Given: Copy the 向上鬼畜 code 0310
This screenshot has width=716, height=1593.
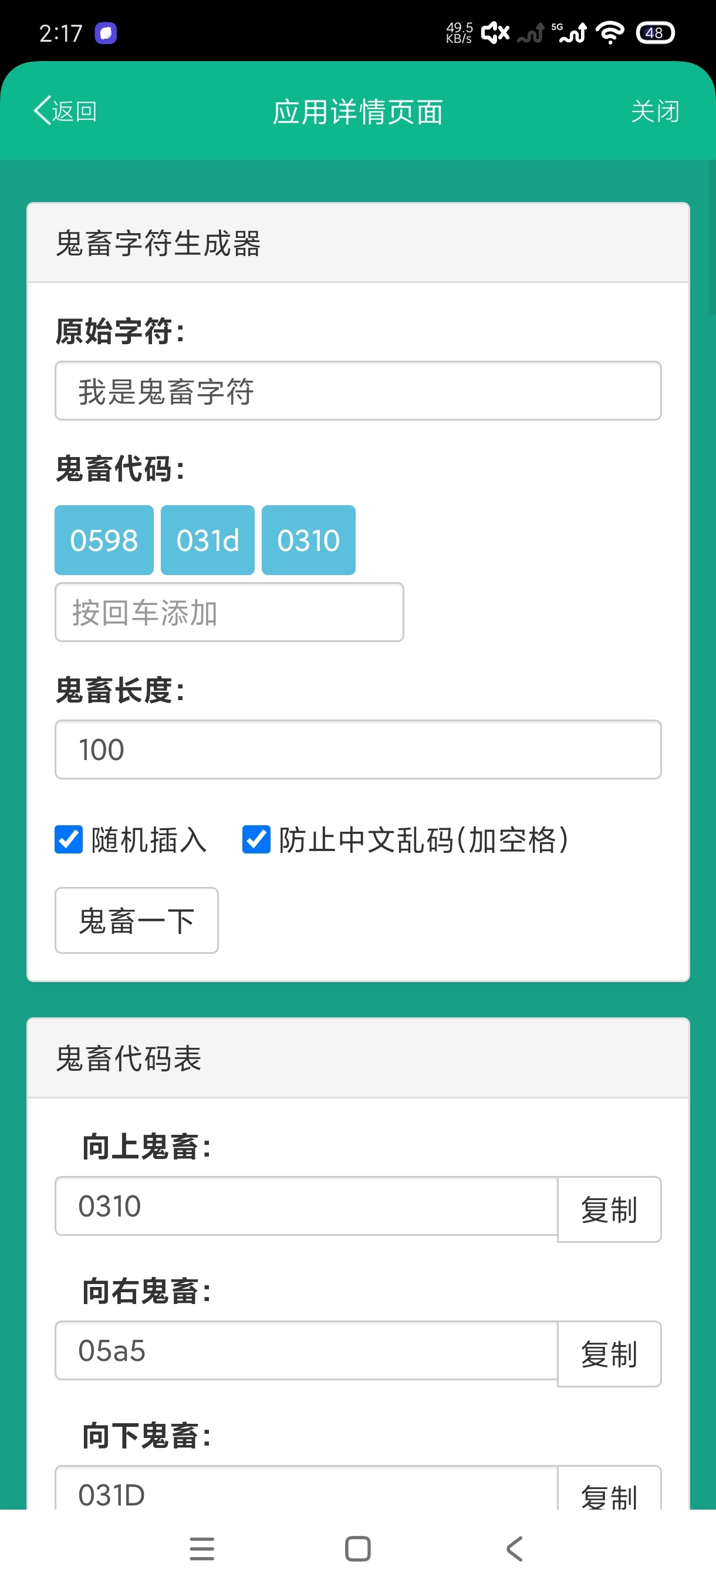Looking at the screenshot, I should (609, 1209).
